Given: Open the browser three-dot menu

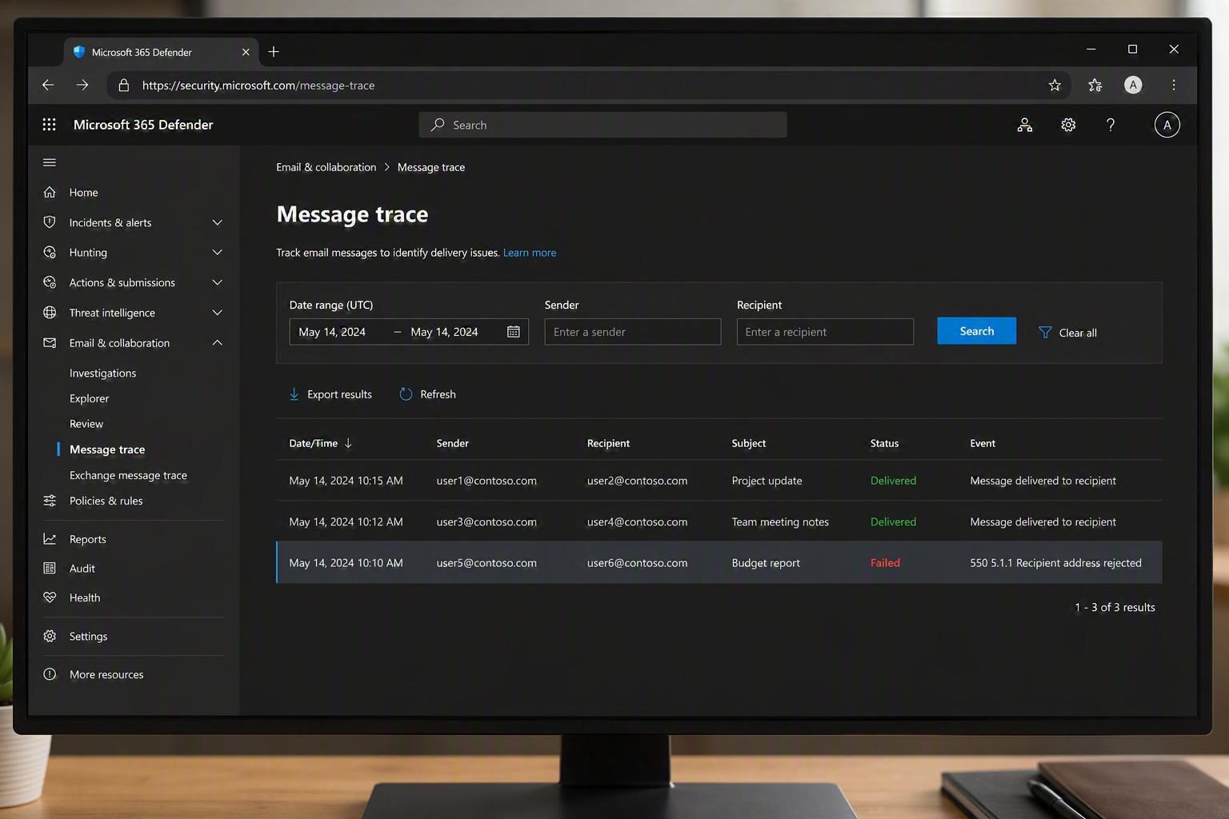Looking at the screenshot, I should [x=1174, y=85].
